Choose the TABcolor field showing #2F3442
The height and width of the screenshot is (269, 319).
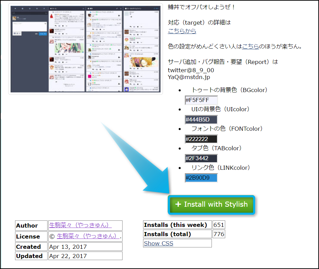click(x=201, y=158)
